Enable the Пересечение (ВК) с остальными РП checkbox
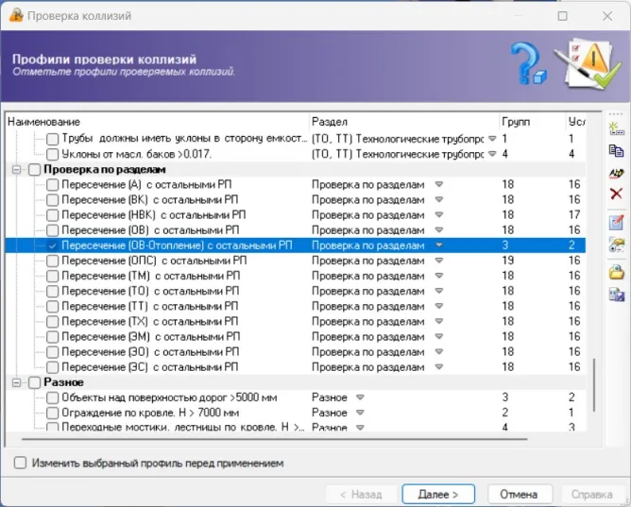This screenshot has width=631, height=507. (52, 199)
